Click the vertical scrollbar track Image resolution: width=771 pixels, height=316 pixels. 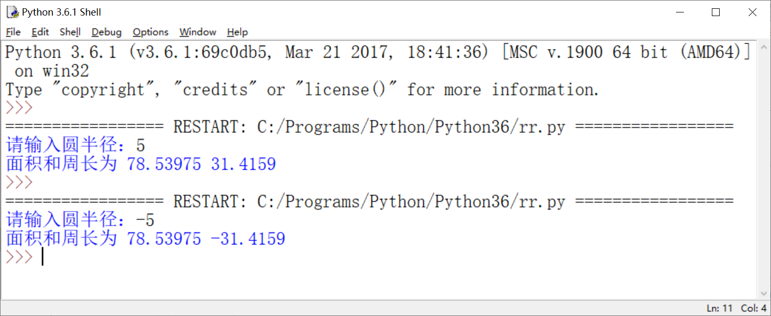tap(763, 171)
